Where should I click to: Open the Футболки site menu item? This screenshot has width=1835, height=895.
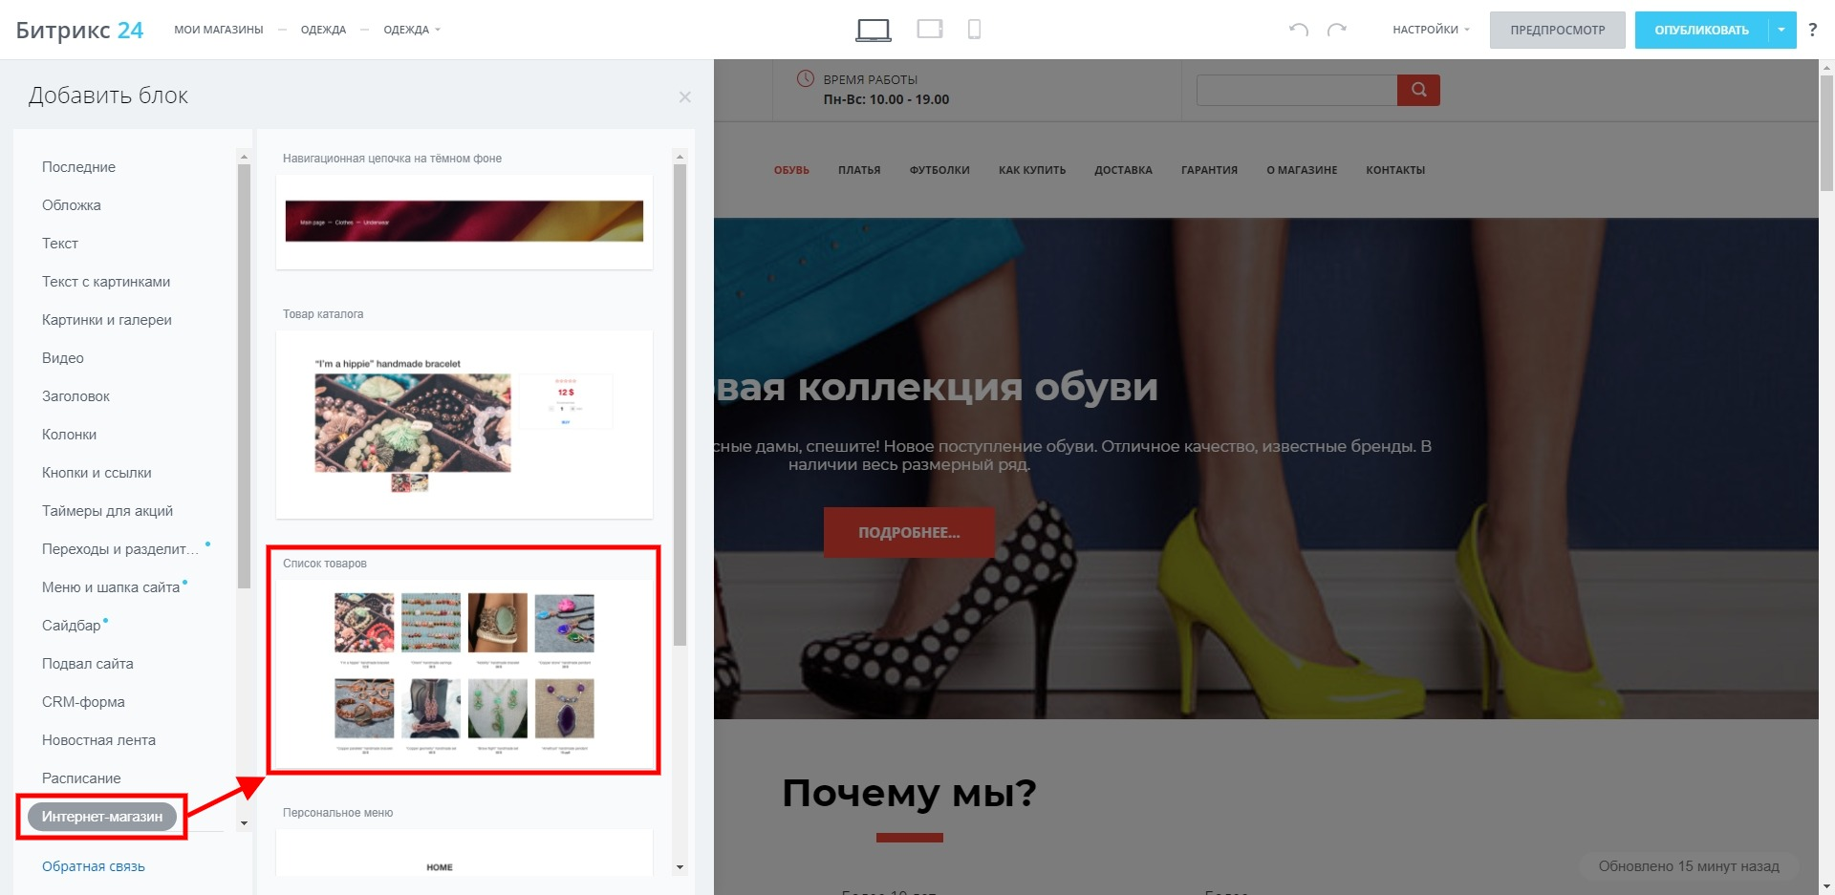(939, 170)
